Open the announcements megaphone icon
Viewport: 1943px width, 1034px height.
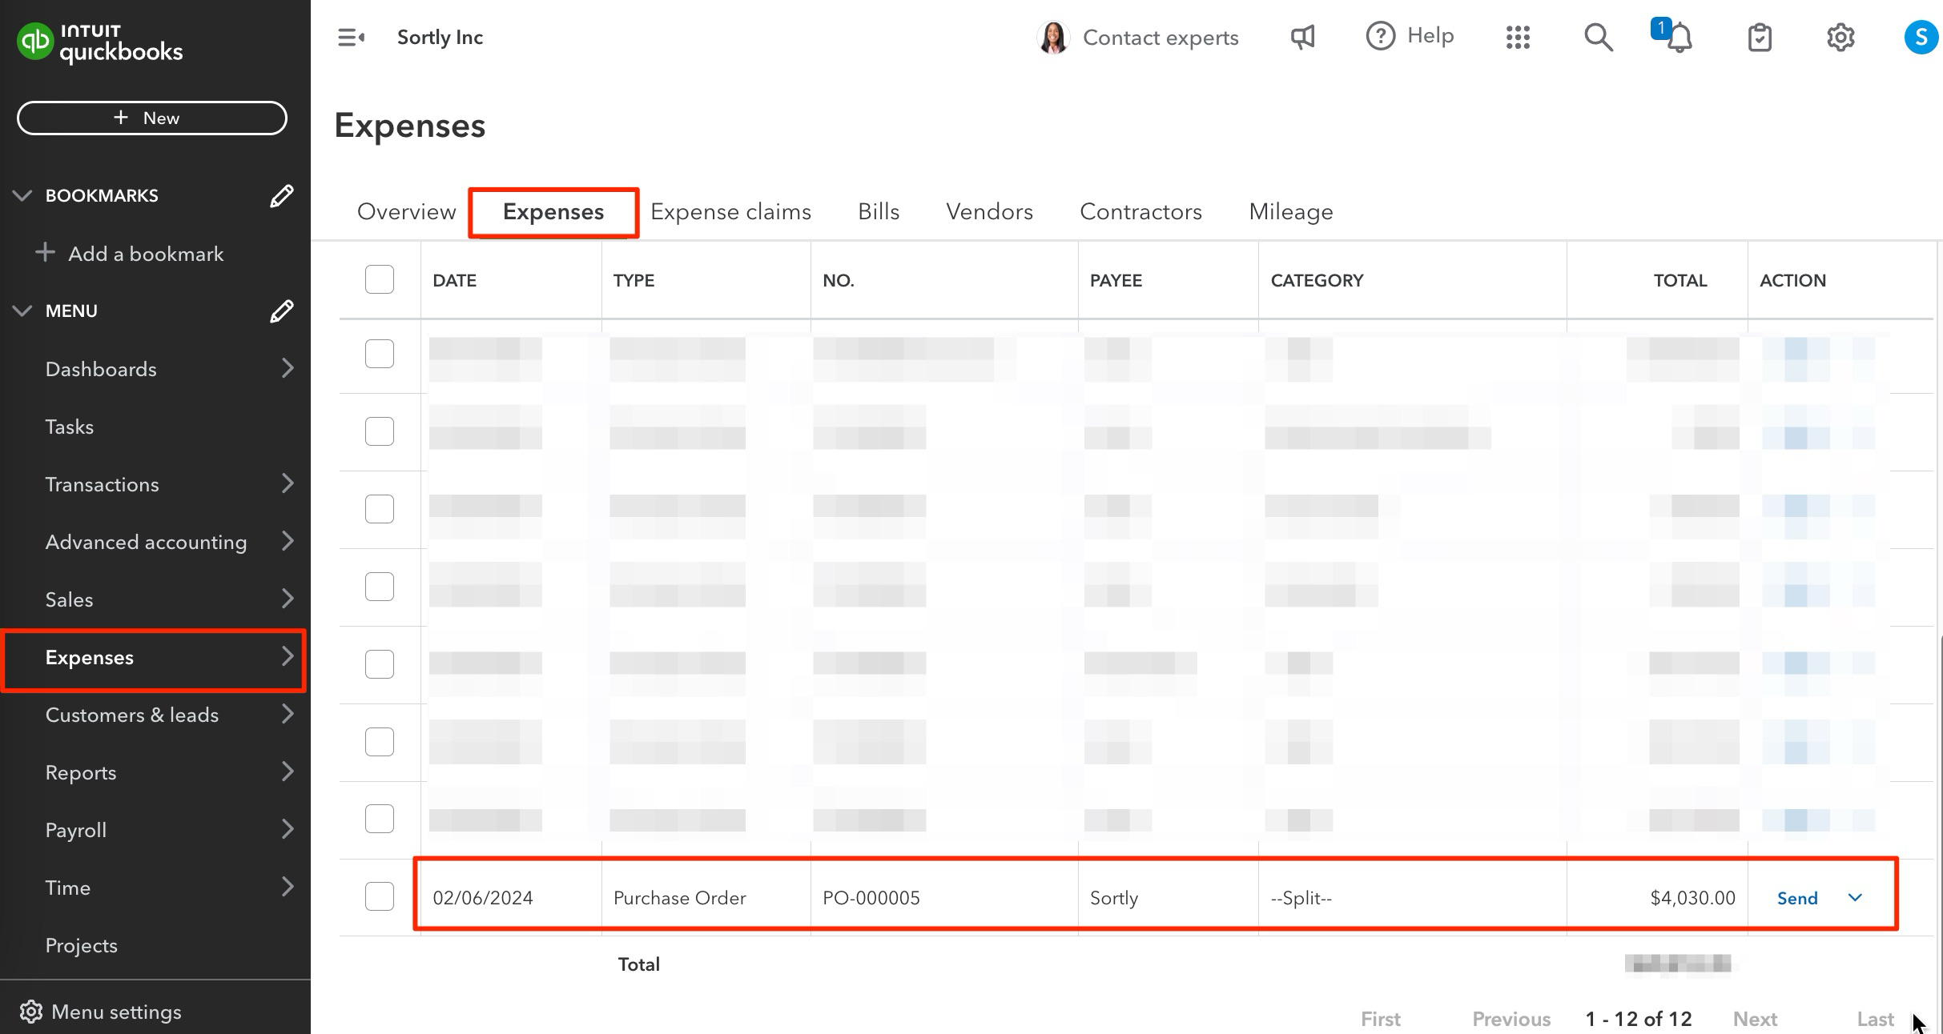1302,37
